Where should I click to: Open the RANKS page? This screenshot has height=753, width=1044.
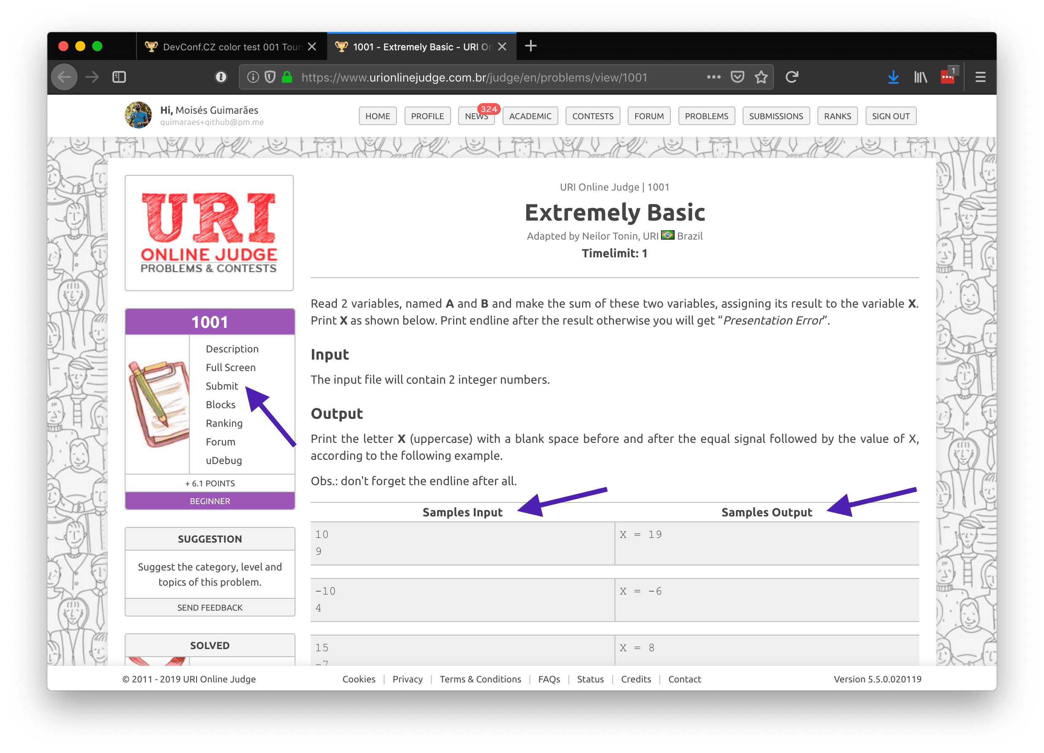coord(838,116)
